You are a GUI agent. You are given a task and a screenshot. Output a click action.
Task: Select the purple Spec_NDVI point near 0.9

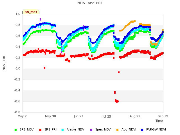tap(40, 19)
